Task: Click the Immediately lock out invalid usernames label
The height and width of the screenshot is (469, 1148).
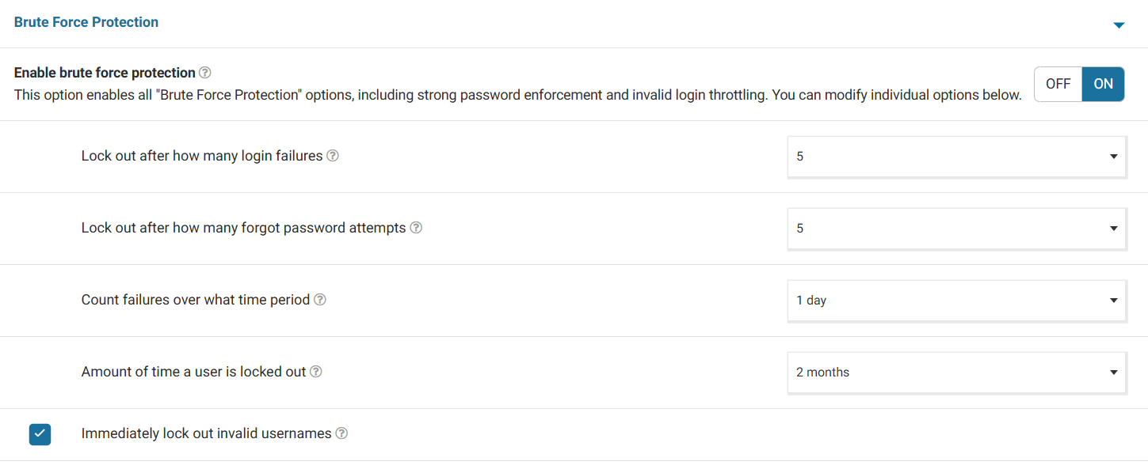Action: [x=206, y=433]
